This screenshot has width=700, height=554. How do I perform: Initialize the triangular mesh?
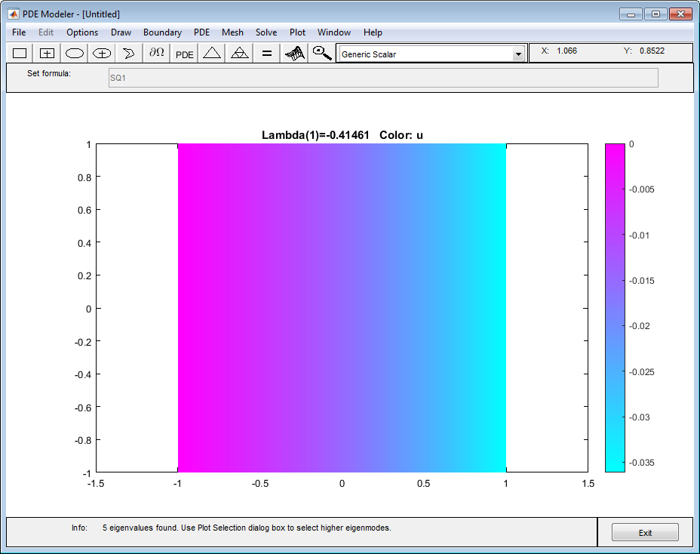coord(212,54)
